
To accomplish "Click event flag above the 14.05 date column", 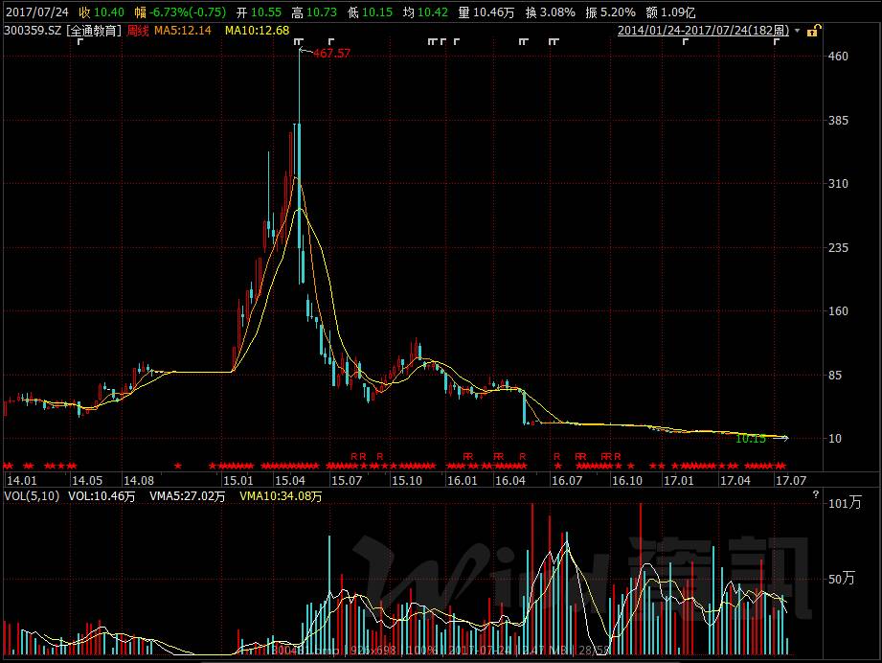I will [x=79, y=41].
